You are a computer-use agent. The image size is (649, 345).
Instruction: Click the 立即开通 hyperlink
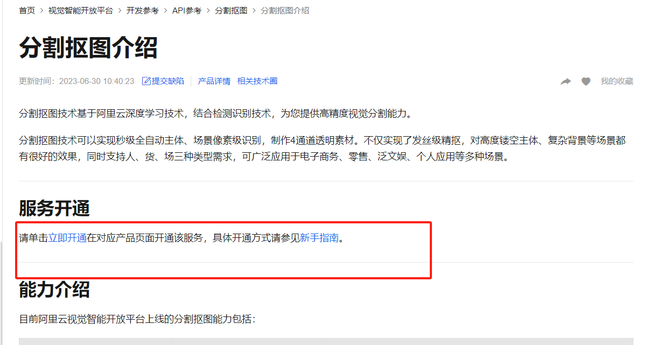68,238
